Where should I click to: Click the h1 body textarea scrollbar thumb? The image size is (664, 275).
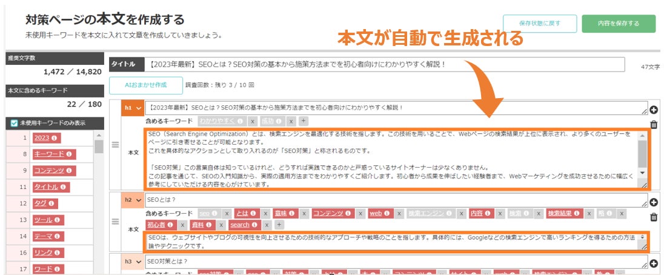click(x=643, y=154)
